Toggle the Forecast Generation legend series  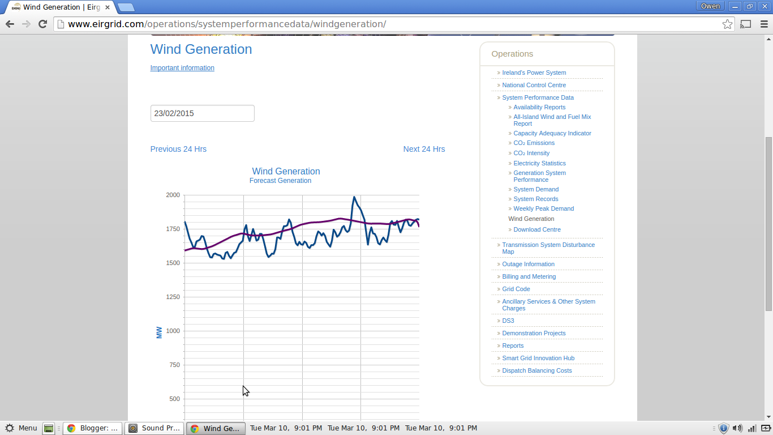pyautogui.click(x=281, y=181)
